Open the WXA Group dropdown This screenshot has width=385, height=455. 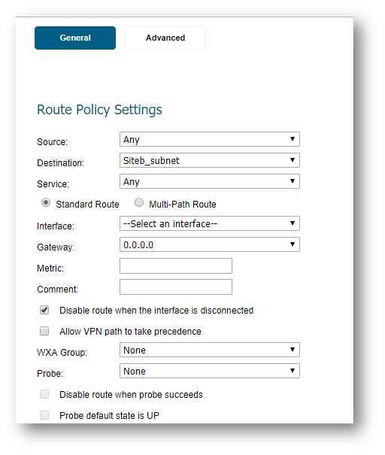[x=210, y=350]
